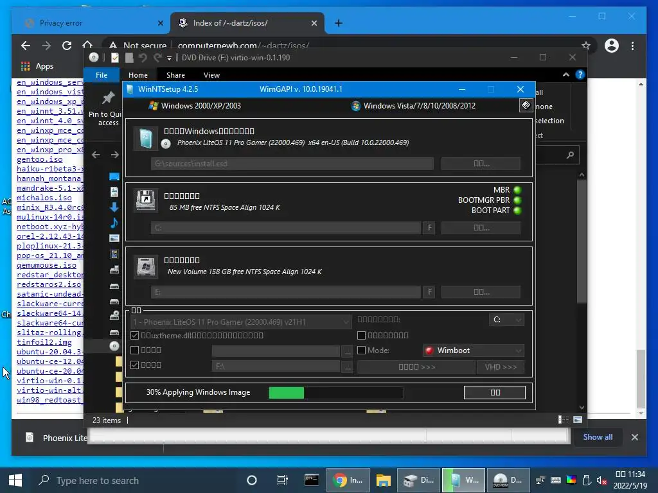658x493 pixels.
Task: Open the C: drive letter dropdown
Action: (506, 320)
